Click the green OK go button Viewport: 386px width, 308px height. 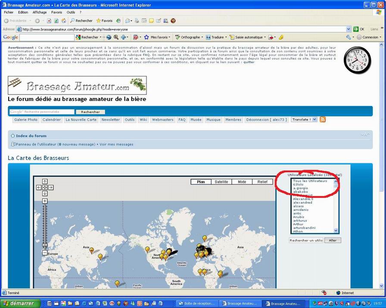pyautogui.click(x=359, y=29)
